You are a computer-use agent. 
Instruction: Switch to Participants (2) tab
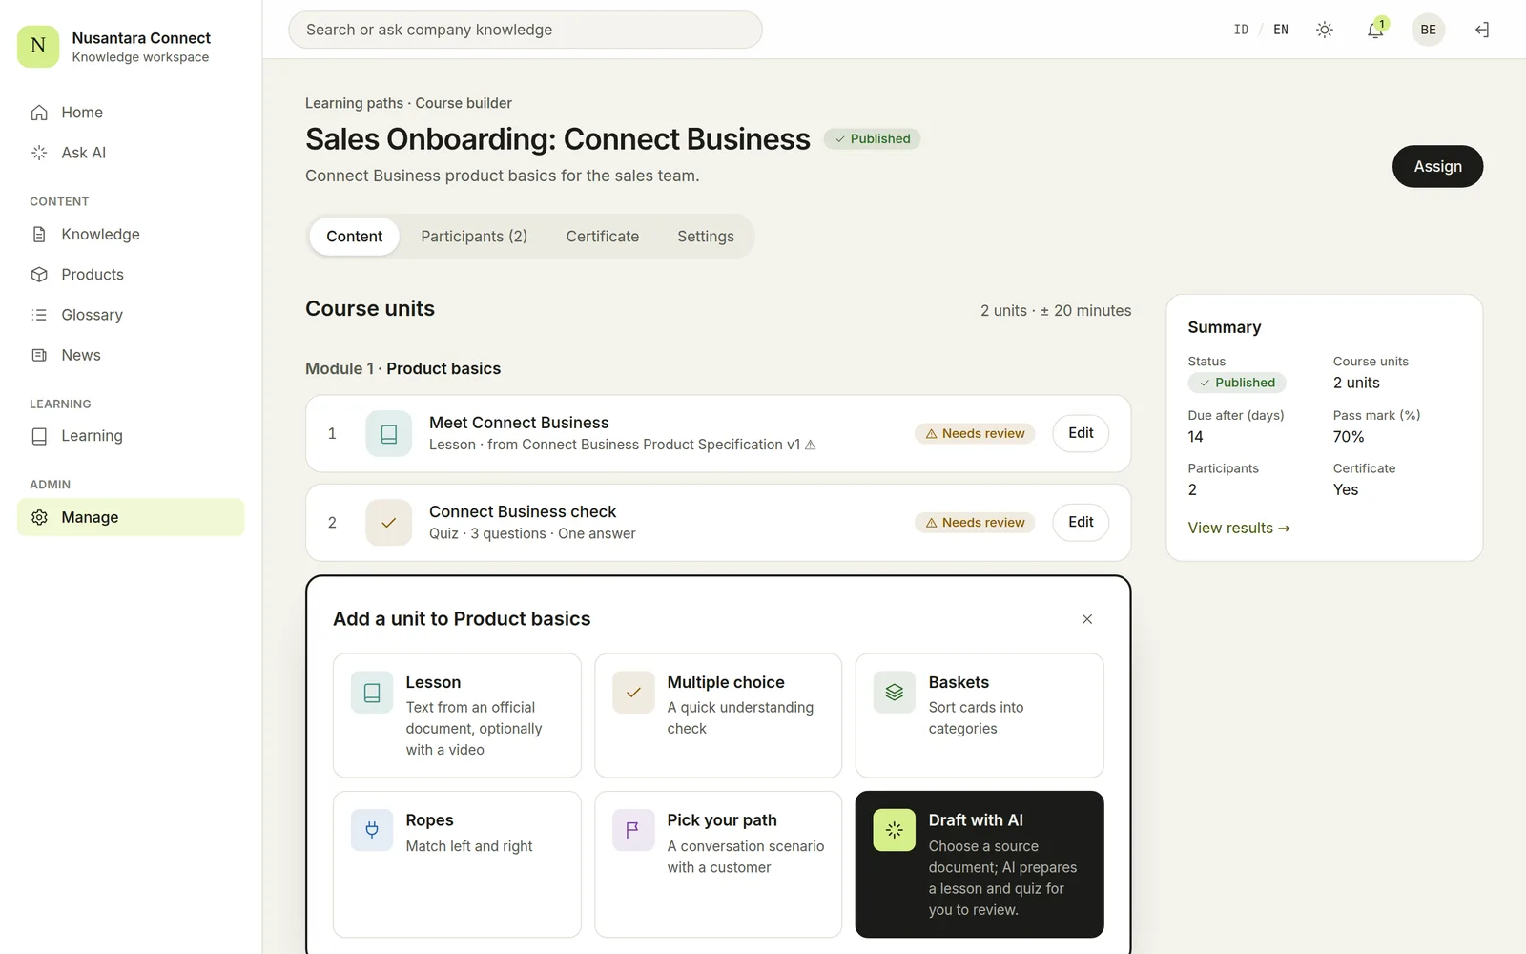[474, 237]
